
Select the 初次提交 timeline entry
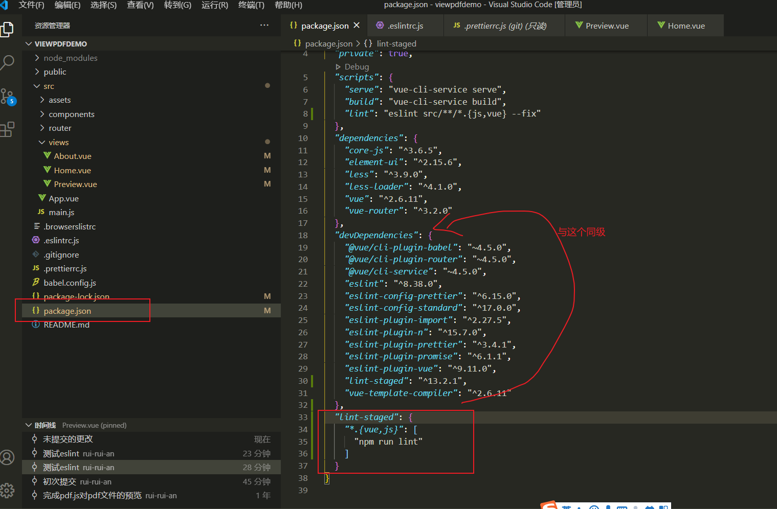click(151, 481)
